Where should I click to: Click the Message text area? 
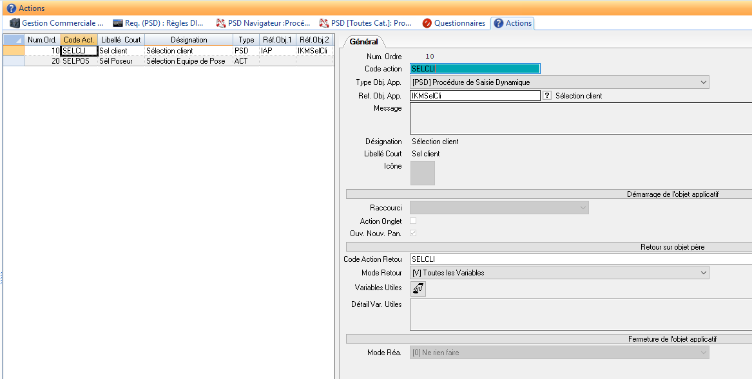coord(580,118)
